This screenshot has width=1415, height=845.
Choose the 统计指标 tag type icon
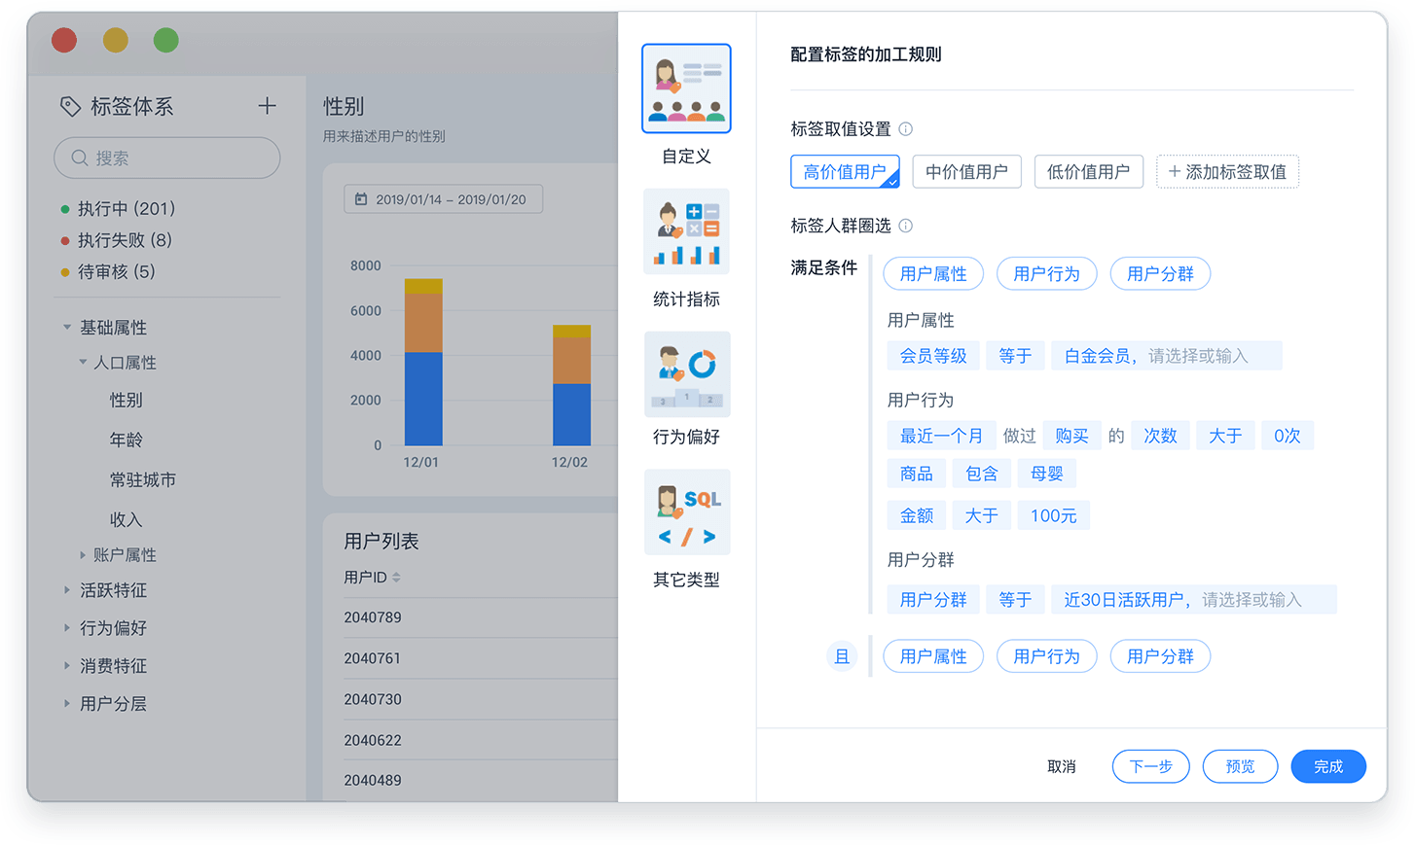point(686,231)
